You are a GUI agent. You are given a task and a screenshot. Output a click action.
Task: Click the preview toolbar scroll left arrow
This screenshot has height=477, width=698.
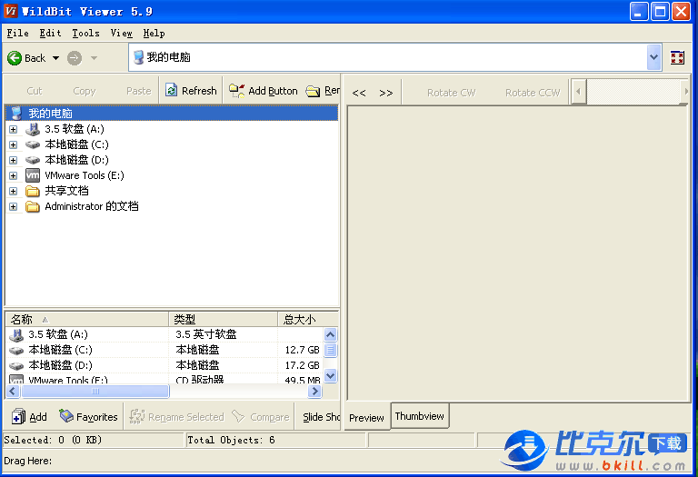pyautogui.click(x=578, y=92)
